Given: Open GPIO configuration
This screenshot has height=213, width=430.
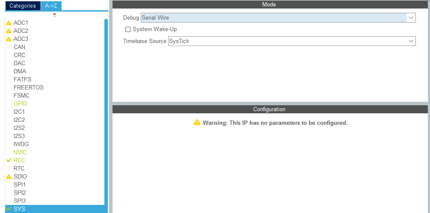Looking at the screenshot, I should pyautogui.click(x=21, y=104).
